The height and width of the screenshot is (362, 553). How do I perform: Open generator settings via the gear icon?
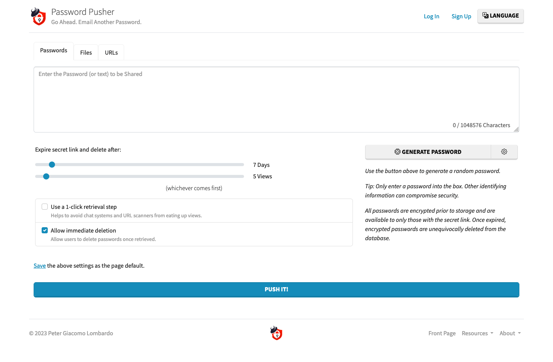pyautogui.click(x=504, y=152)
